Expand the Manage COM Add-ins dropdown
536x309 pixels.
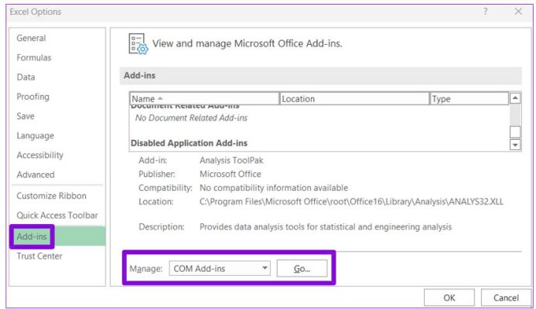tap(220, 268)
